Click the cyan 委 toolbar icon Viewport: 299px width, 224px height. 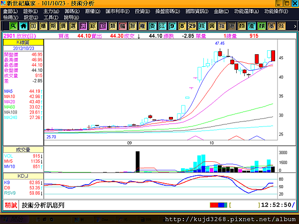coord(152,26)
